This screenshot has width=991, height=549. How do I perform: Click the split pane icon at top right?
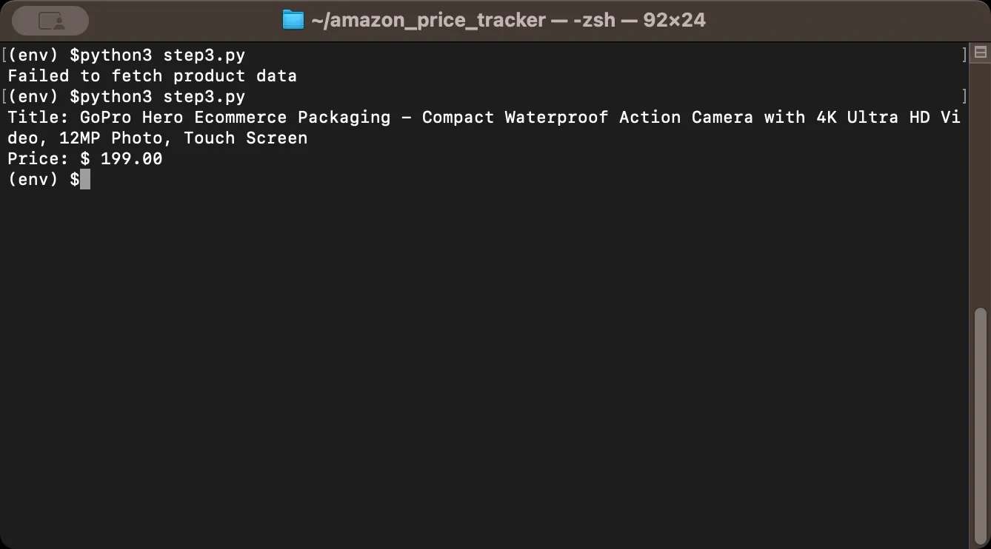(979, 53)
